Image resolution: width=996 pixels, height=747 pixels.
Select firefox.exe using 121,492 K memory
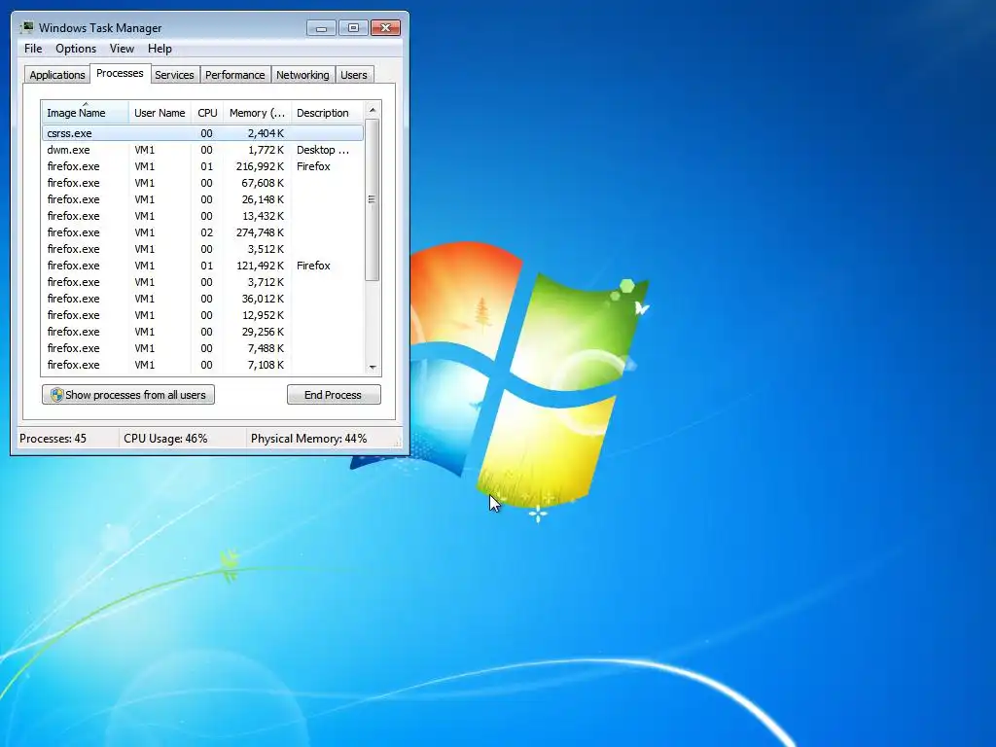click(202, 266)
